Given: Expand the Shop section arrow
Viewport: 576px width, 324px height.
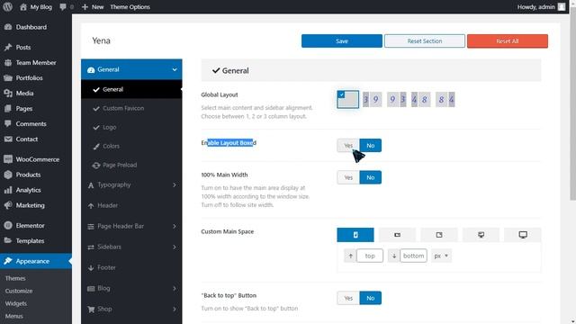Looking at the screenshot, I should tap(175, 309).
